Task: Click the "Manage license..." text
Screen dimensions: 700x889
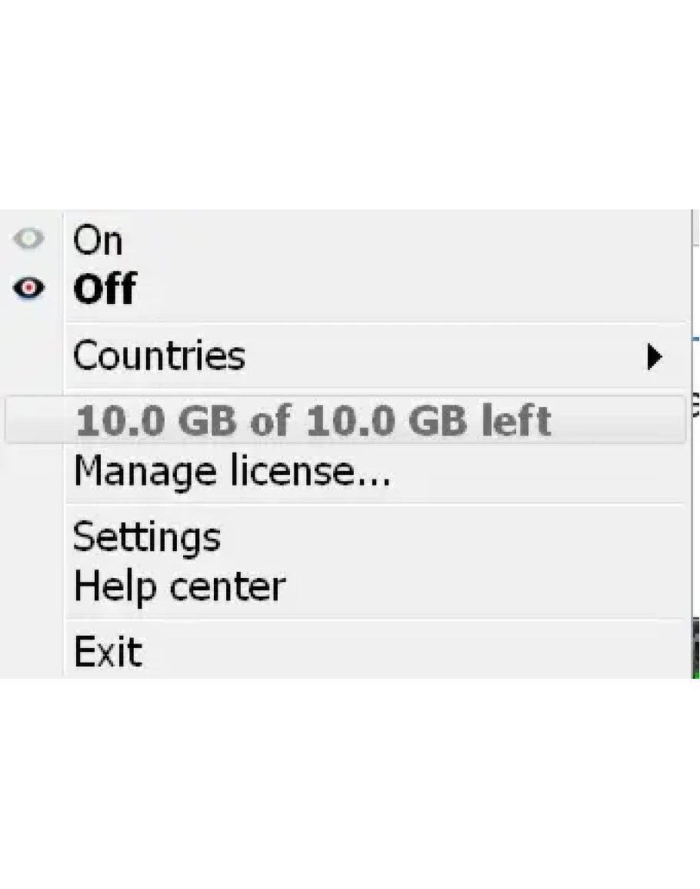Action: [x=232, y=471]
